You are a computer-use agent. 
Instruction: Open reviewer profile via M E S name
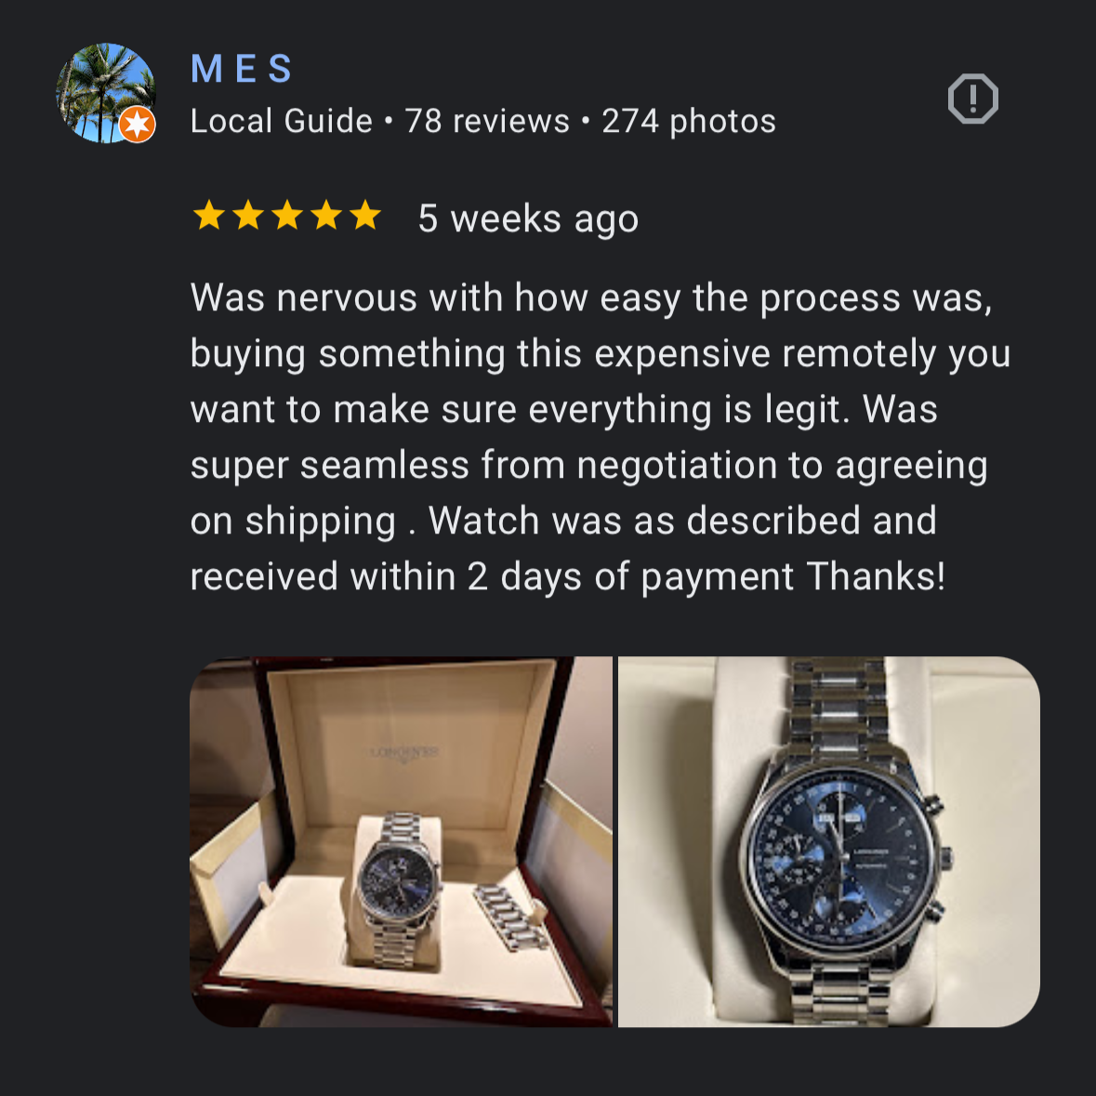tap(241, 69)
